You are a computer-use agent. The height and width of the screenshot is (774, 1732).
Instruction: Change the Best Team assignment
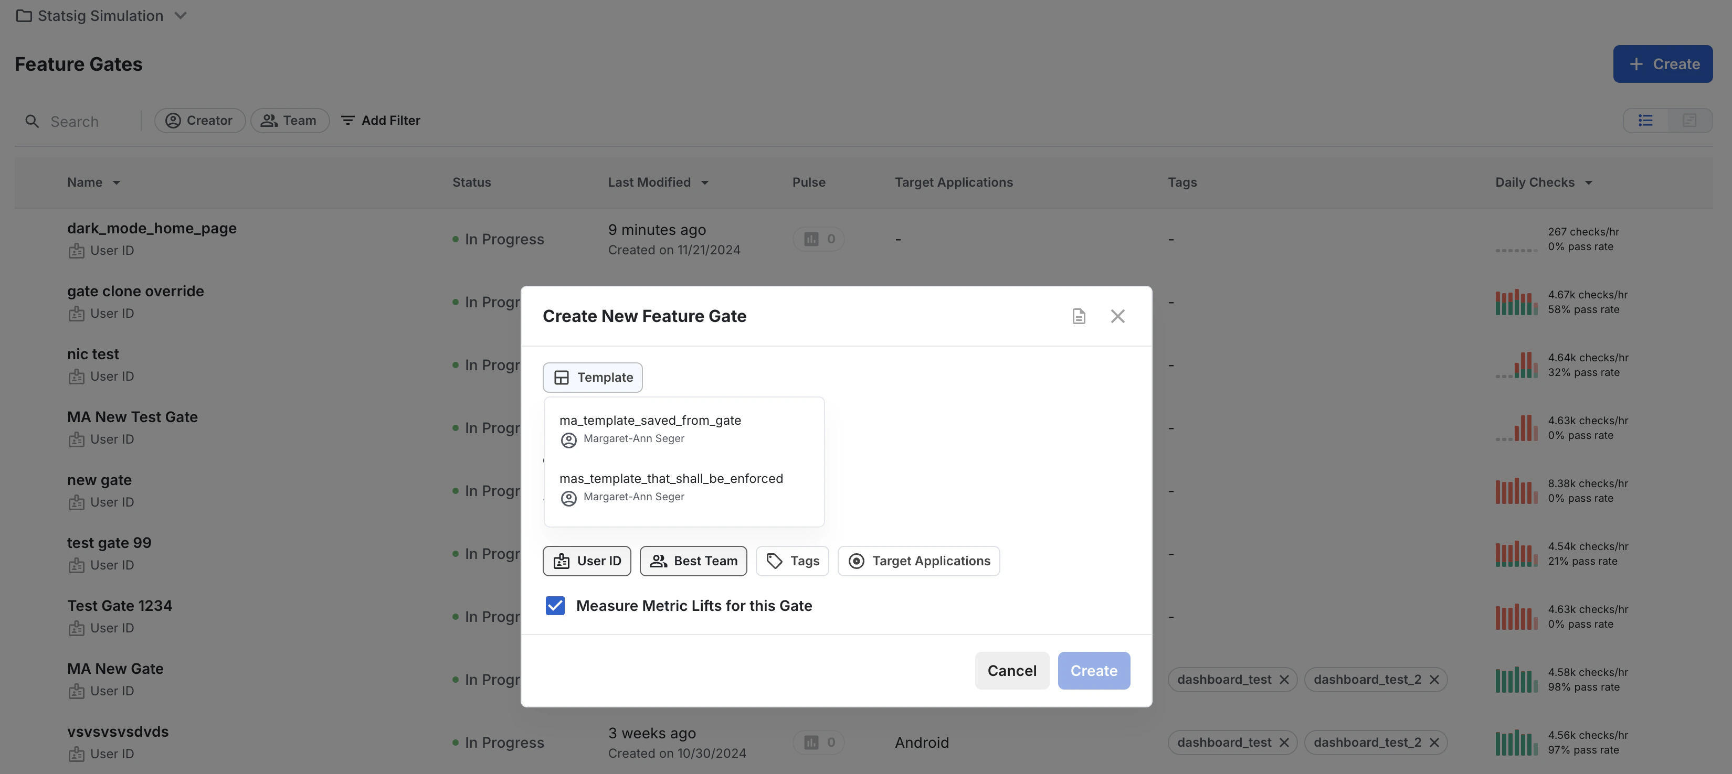692,561
